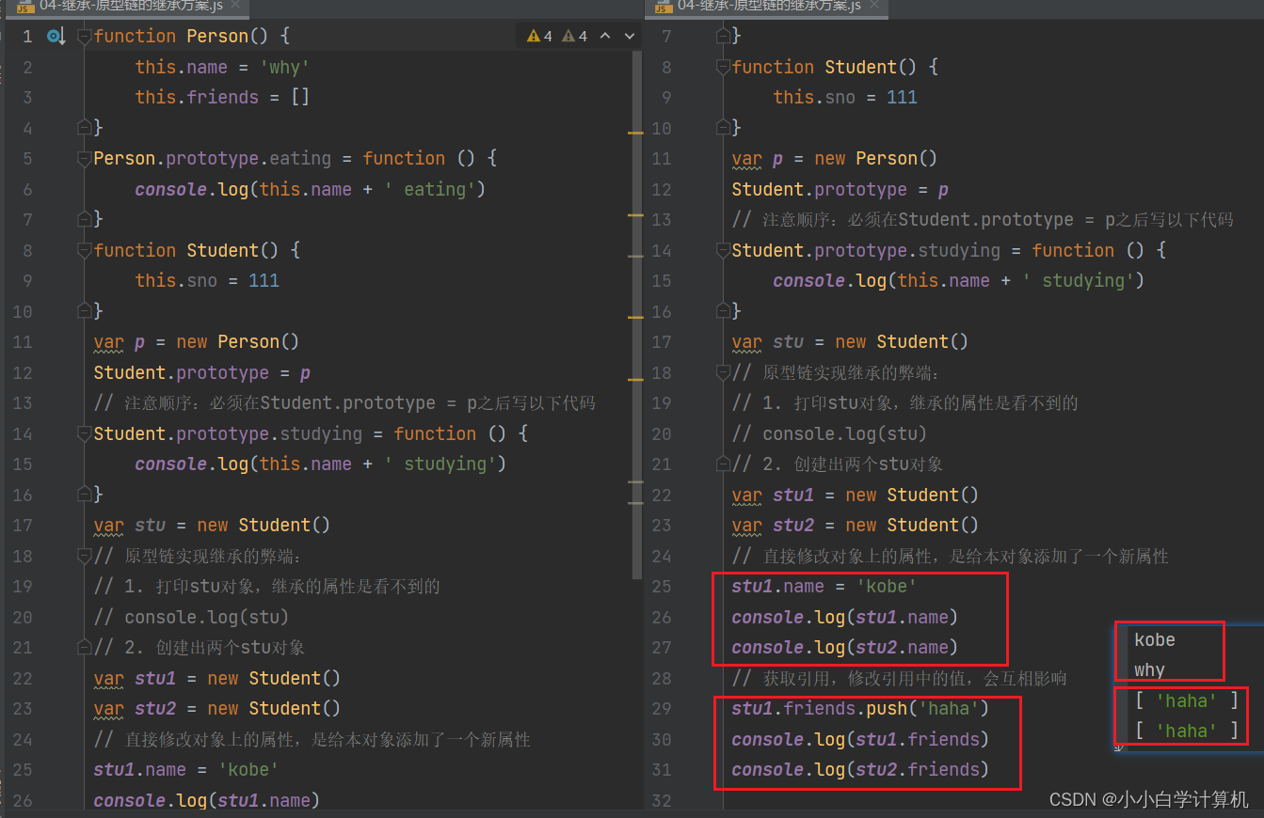
Task: Click line number 12 in left pane gutter
Action: [x=22, y=372]
